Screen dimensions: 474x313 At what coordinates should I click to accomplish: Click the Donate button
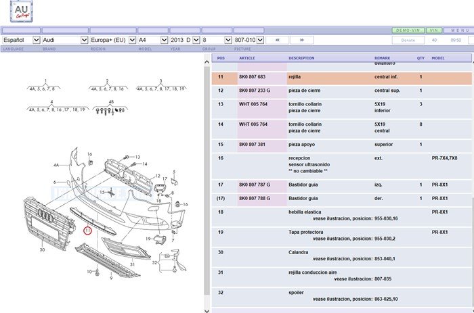click(x=408, y=40)
